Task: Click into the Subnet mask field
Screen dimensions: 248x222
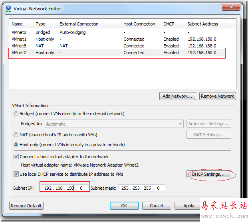Action: [x=141, y=188]
